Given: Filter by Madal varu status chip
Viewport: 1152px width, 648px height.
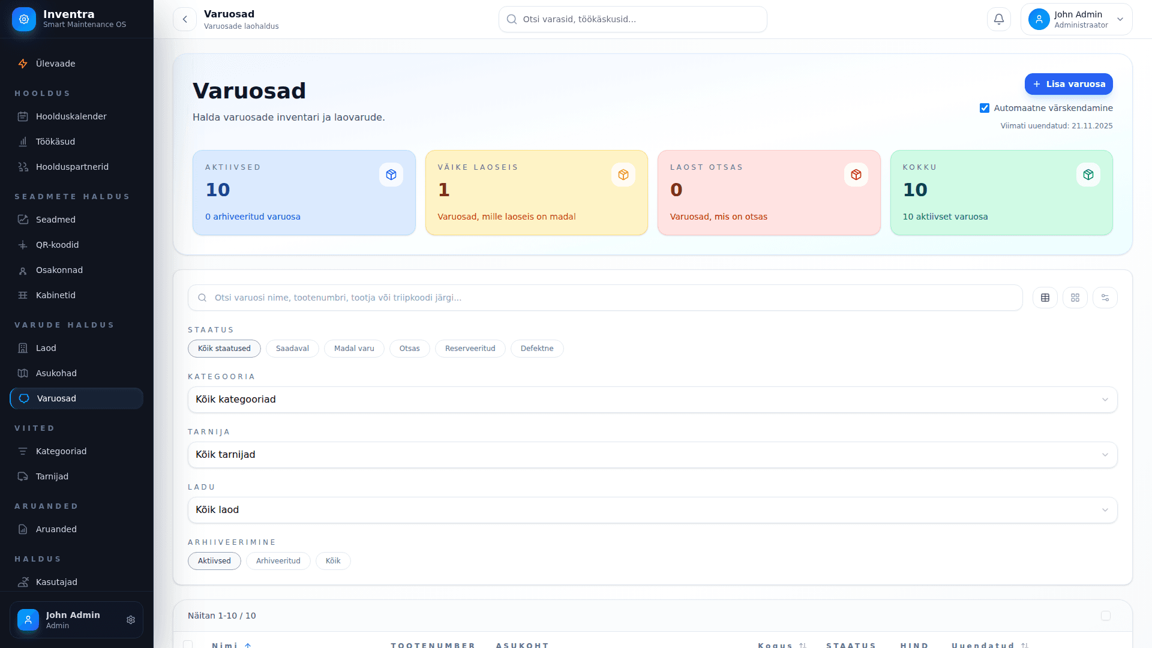Looking at the screenshot, I should [x=354, y=349].
